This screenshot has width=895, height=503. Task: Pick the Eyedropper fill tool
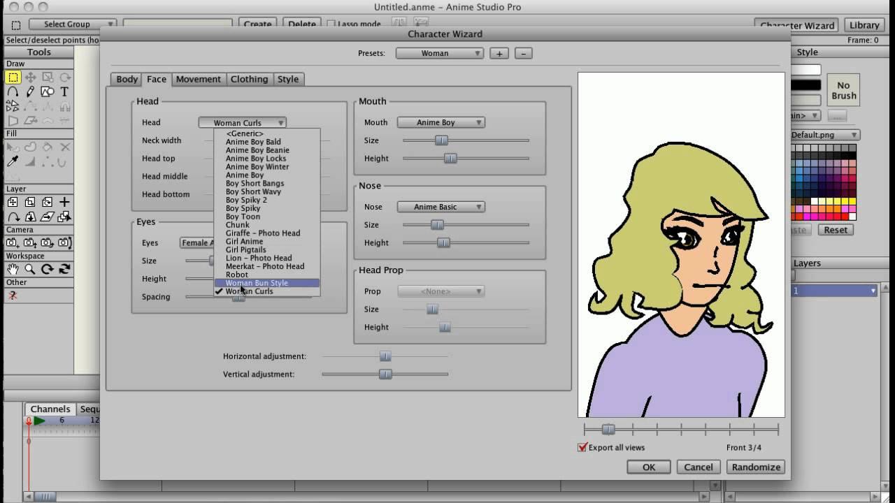point(13,161)
